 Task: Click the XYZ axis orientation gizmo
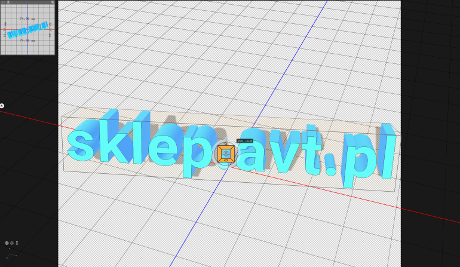click(x=11, y=253)
